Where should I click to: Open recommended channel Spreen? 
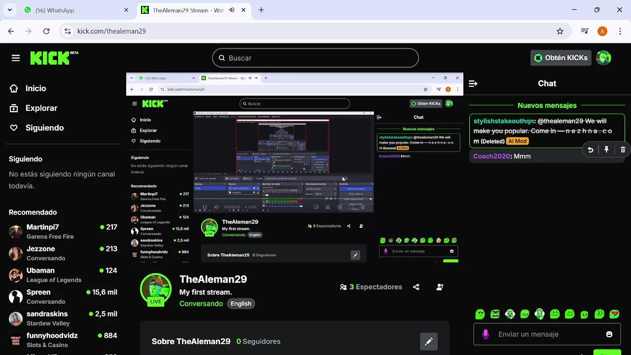[x=63, y=296]
